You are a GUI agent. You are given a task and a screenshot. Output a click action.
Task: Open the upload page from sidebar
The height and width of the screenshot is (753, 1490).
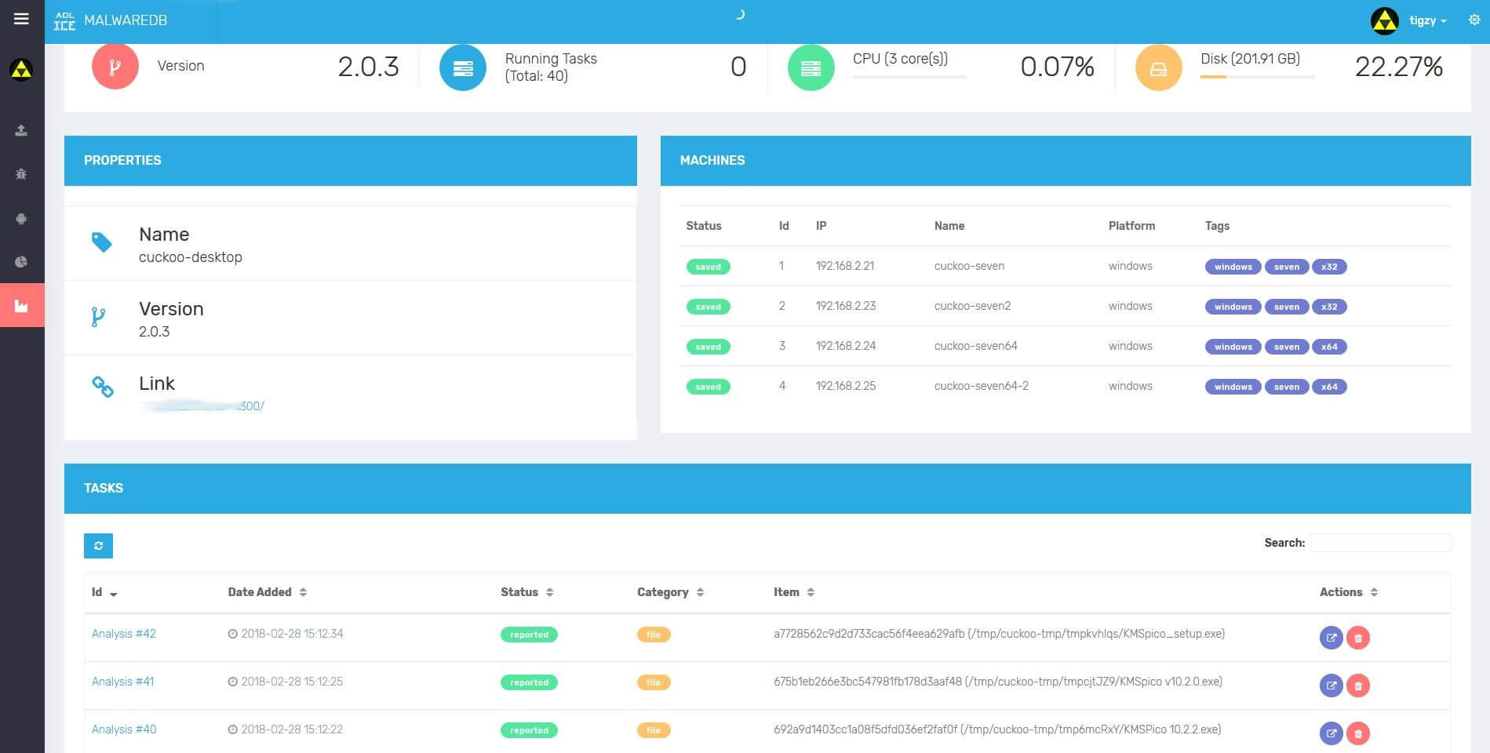[x=21, y=130]
